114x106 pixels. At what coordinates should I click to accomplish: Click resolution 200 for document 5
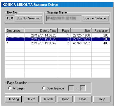pyautogui.click(x=106, y=35)
